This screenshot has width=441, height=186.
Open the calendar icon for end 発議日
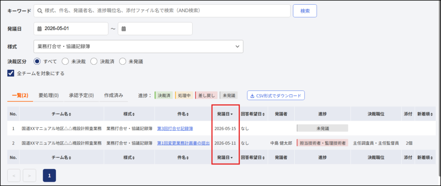[124, 29]
